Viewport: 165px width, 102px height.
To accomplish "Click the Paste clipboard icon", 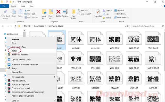I will point(20,12).
